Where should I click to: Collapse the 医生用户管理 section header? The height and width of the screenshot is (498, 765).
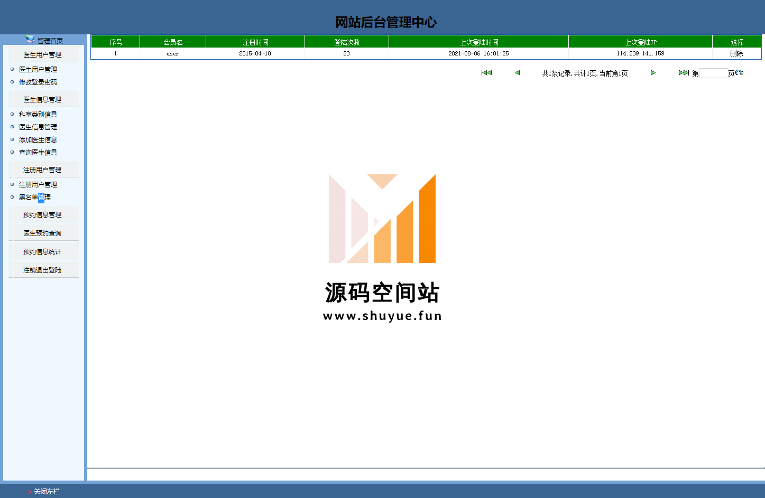[x=42, y=54]
